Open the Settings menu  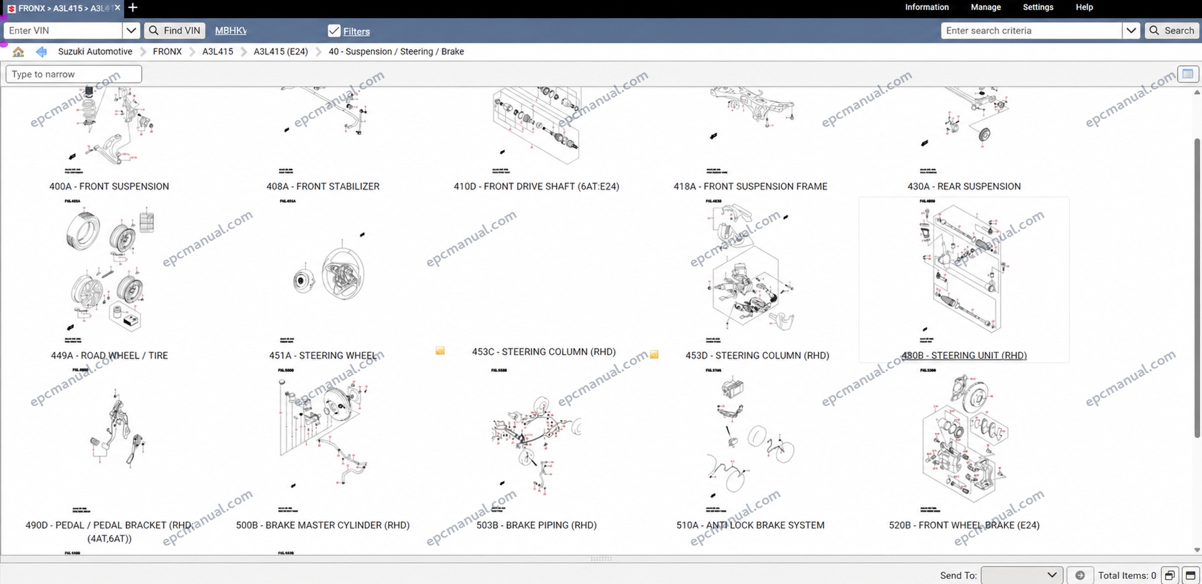1038,8
